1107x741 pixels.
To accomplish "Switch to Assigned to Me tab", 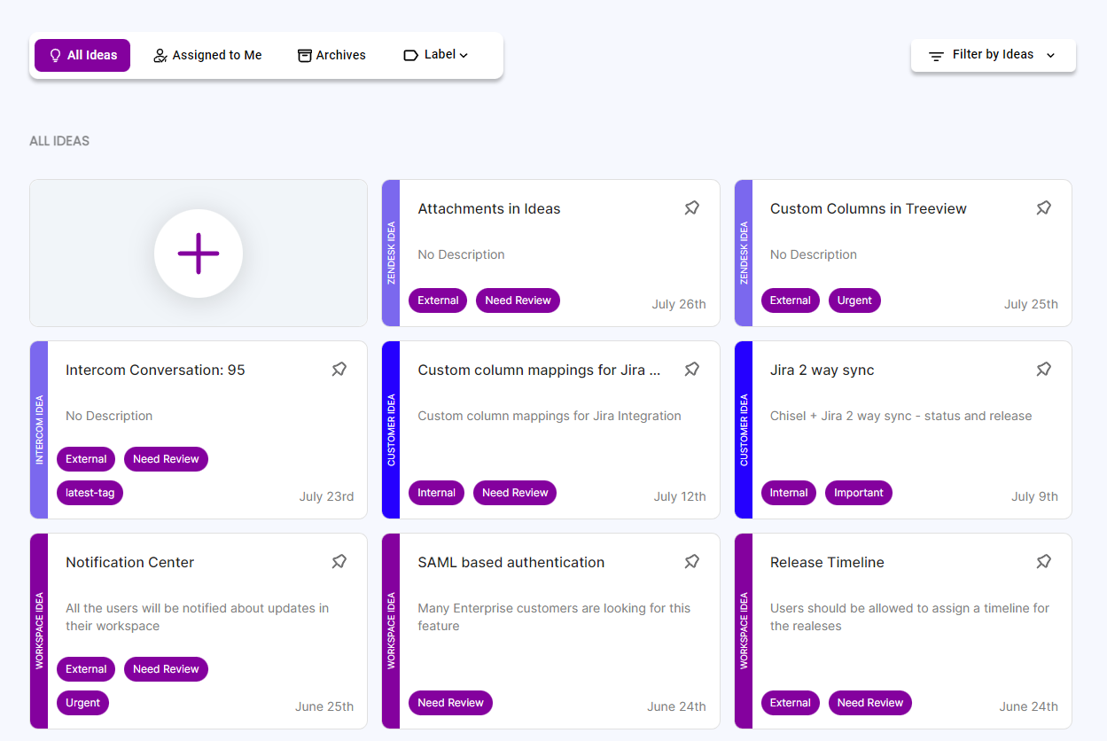I will (207, 55).
